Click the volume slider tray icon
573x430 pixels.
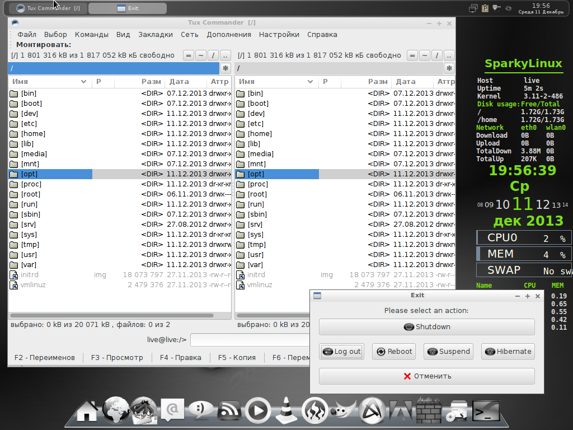pyautogui.click(x=497, y=8)
